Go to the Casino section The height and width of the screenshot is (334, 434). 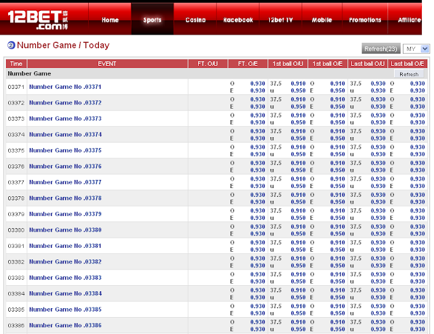(x=195, y=20)
